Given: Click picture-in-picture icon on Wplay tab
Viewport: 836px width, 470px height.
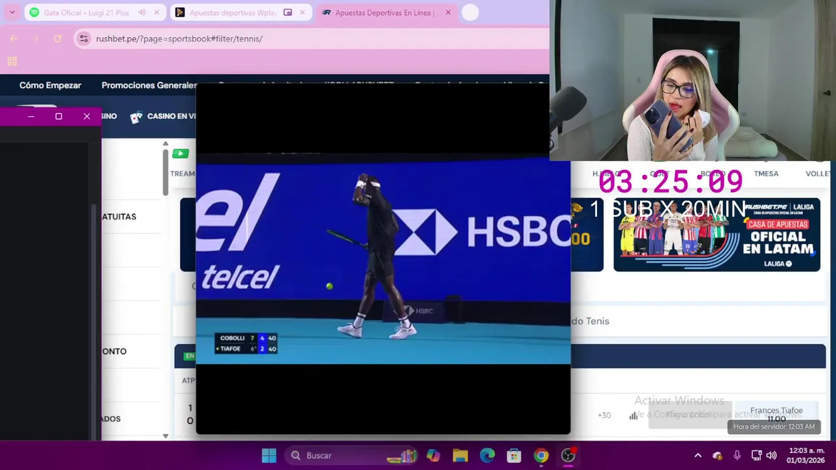Looking at the screenshot, I should point(288,12).
